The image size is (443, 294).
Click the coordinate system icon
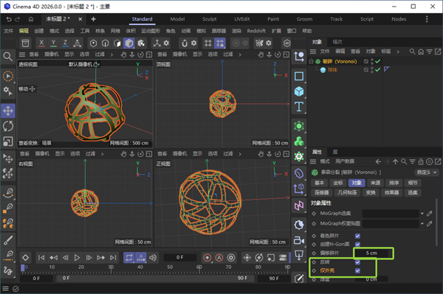coord(77,43)
